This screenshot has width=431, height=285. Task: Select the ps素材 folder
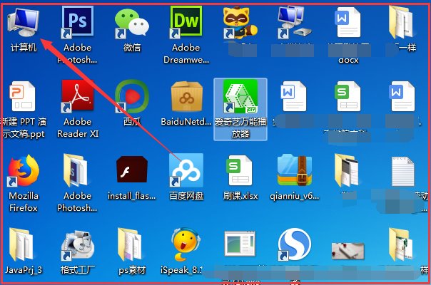pyautogui.click(x=132, y=246)
